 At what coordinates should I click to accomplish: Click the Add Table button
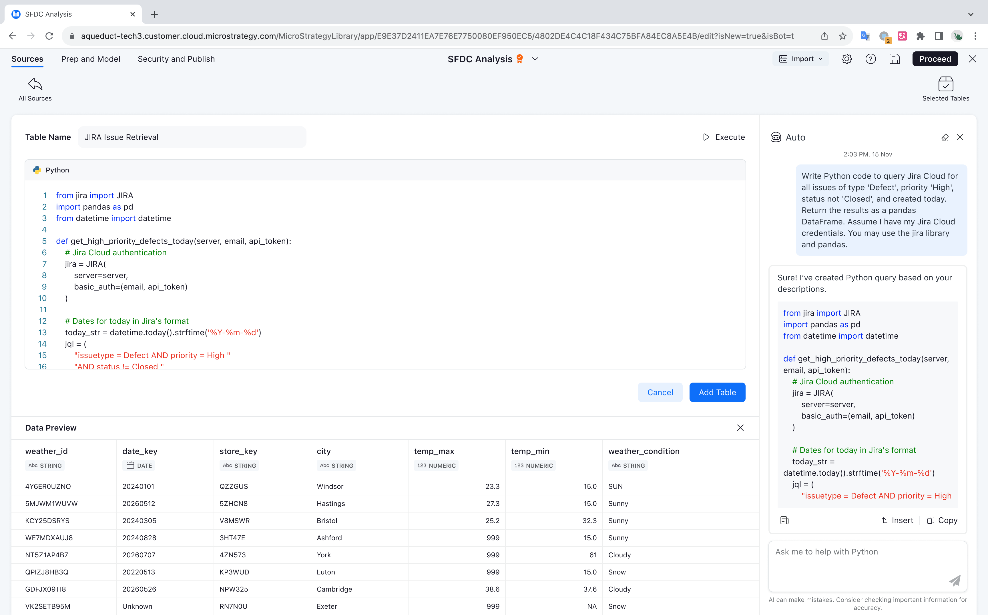(x=717, y=392)
